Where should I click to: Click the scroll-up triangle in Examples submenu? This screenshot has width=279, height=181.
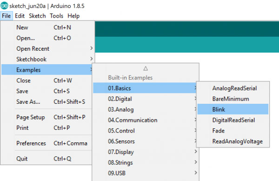(146, 68)
